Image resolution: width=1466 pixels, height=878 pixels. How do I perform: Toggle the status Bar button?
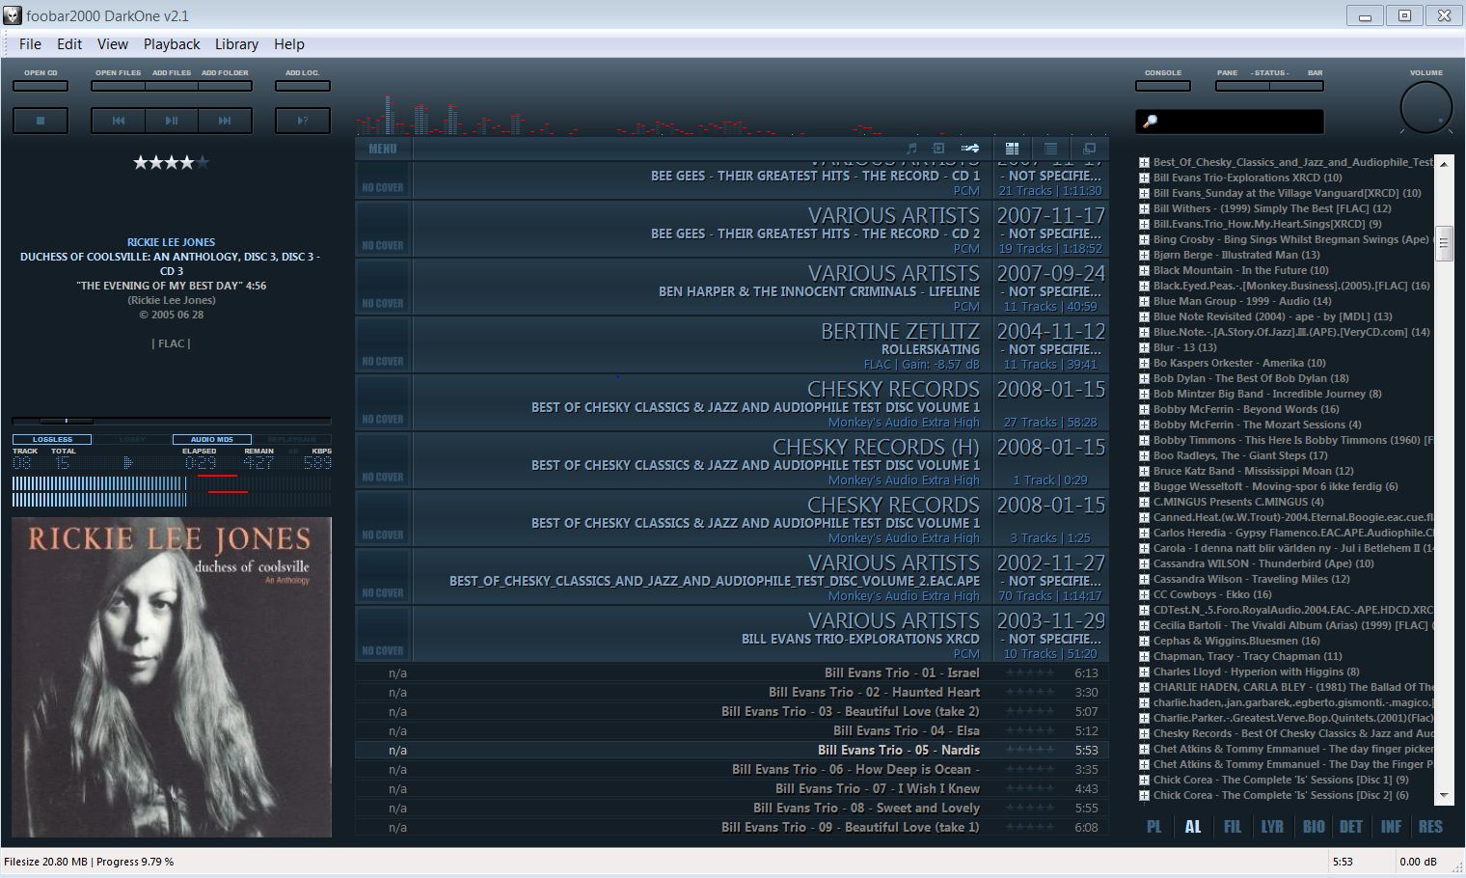coord(1296,85)
